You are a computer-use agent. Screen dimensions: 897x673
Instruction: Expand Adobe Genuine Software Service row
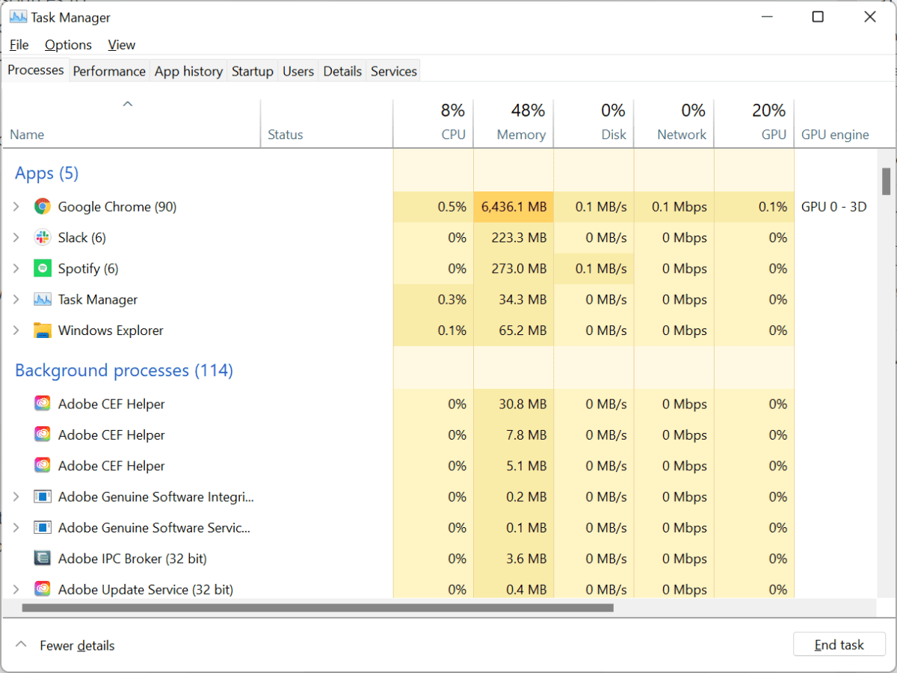click(x=16, y=527)
